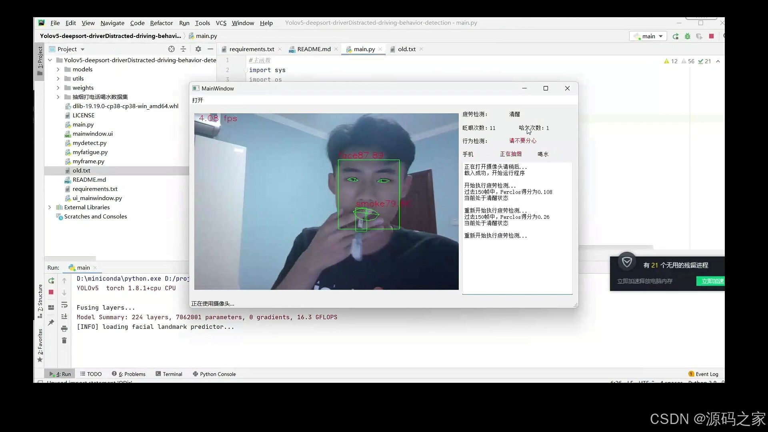Click the green 立即加速 button in the popup
The image size is (768, 432).
(x=711, y=281)
